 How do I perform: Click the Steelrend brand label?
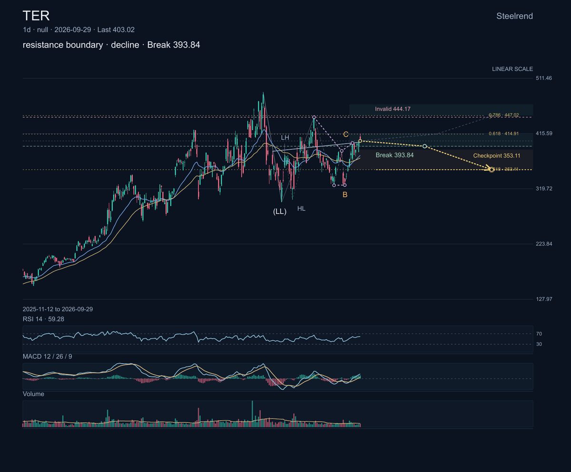[514, 16]
